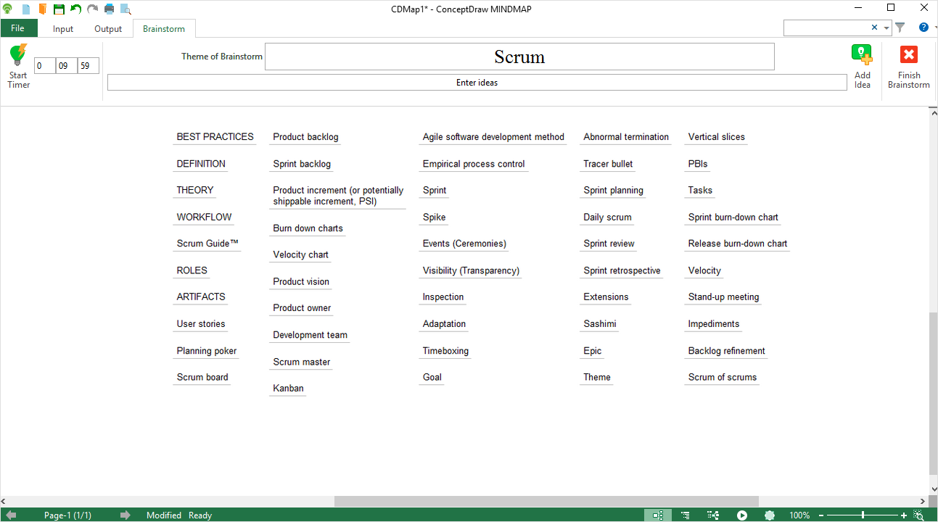The image size is (938, 522).
Task: Select the 'Vertical slices' idea
Action: click(x=716, y=137)
